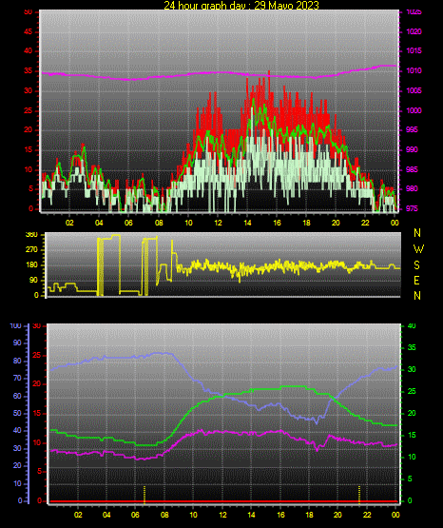
Task: Click the topmost N compass label
Action: [x=417, y=233]
